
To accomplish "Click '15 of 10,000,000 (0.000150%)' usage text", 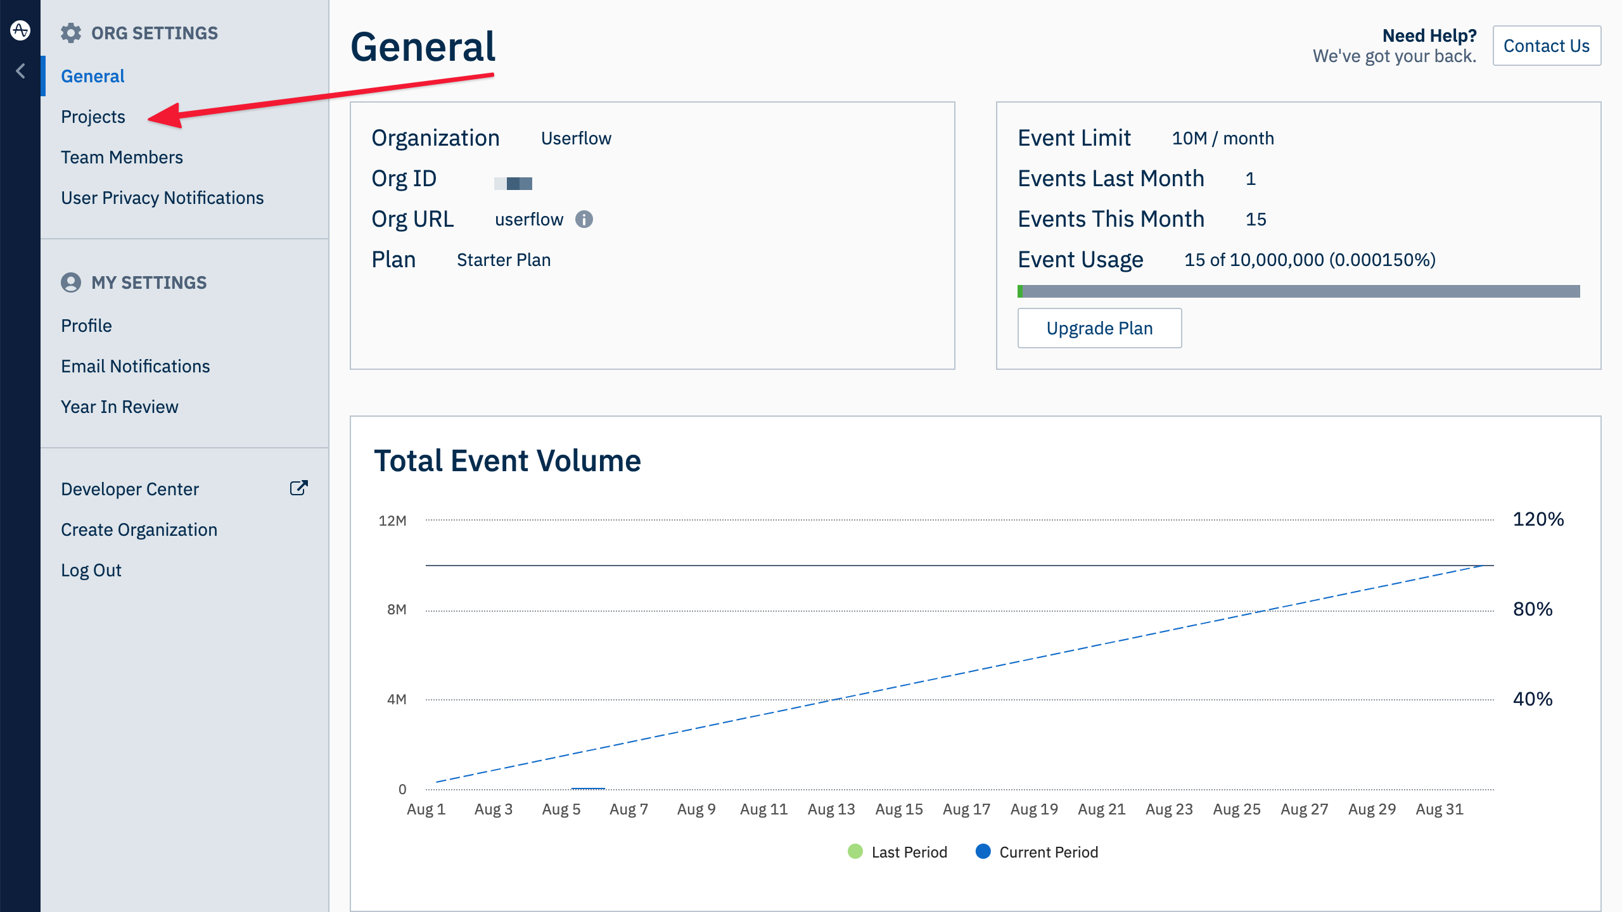I will pos(1310,260).
